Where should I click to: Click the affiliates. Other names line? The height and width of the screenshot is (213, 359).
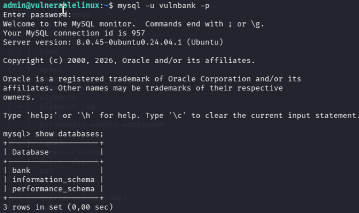143,88
